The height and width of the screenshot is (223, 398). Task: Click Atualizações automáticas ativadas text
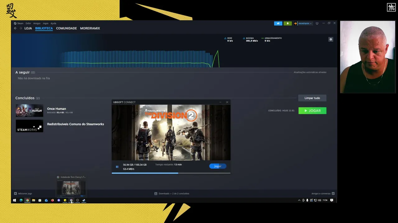pyautogui.click(x=310, y=72)
